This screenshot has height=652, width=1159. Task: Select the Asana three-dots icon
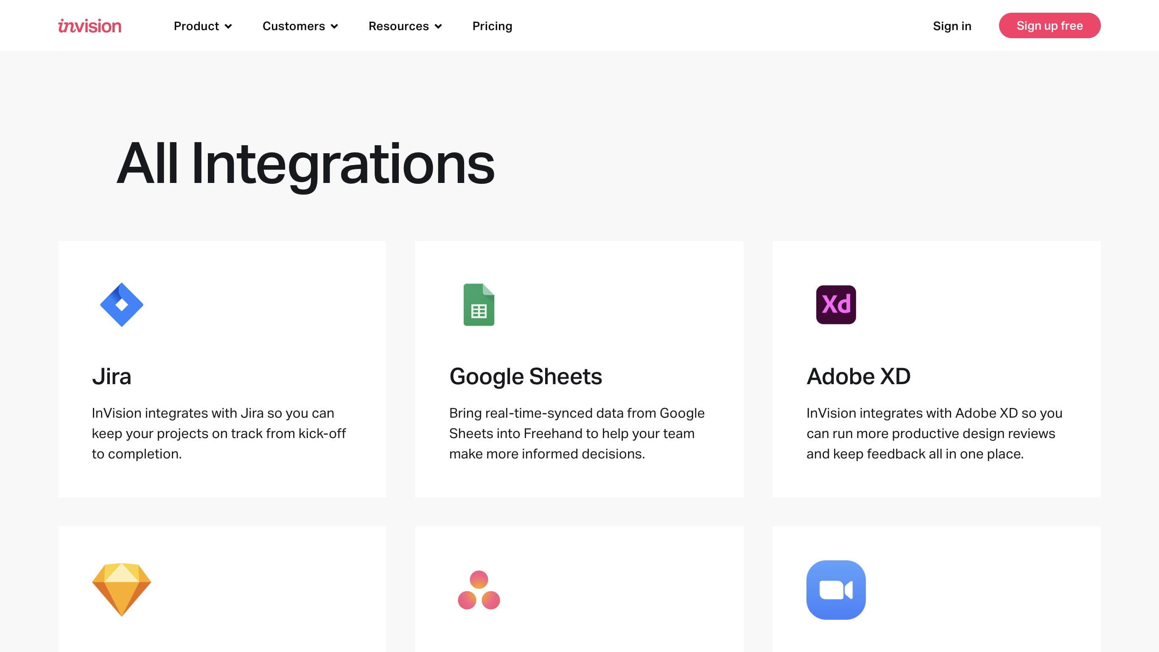(x=479, y=590)
